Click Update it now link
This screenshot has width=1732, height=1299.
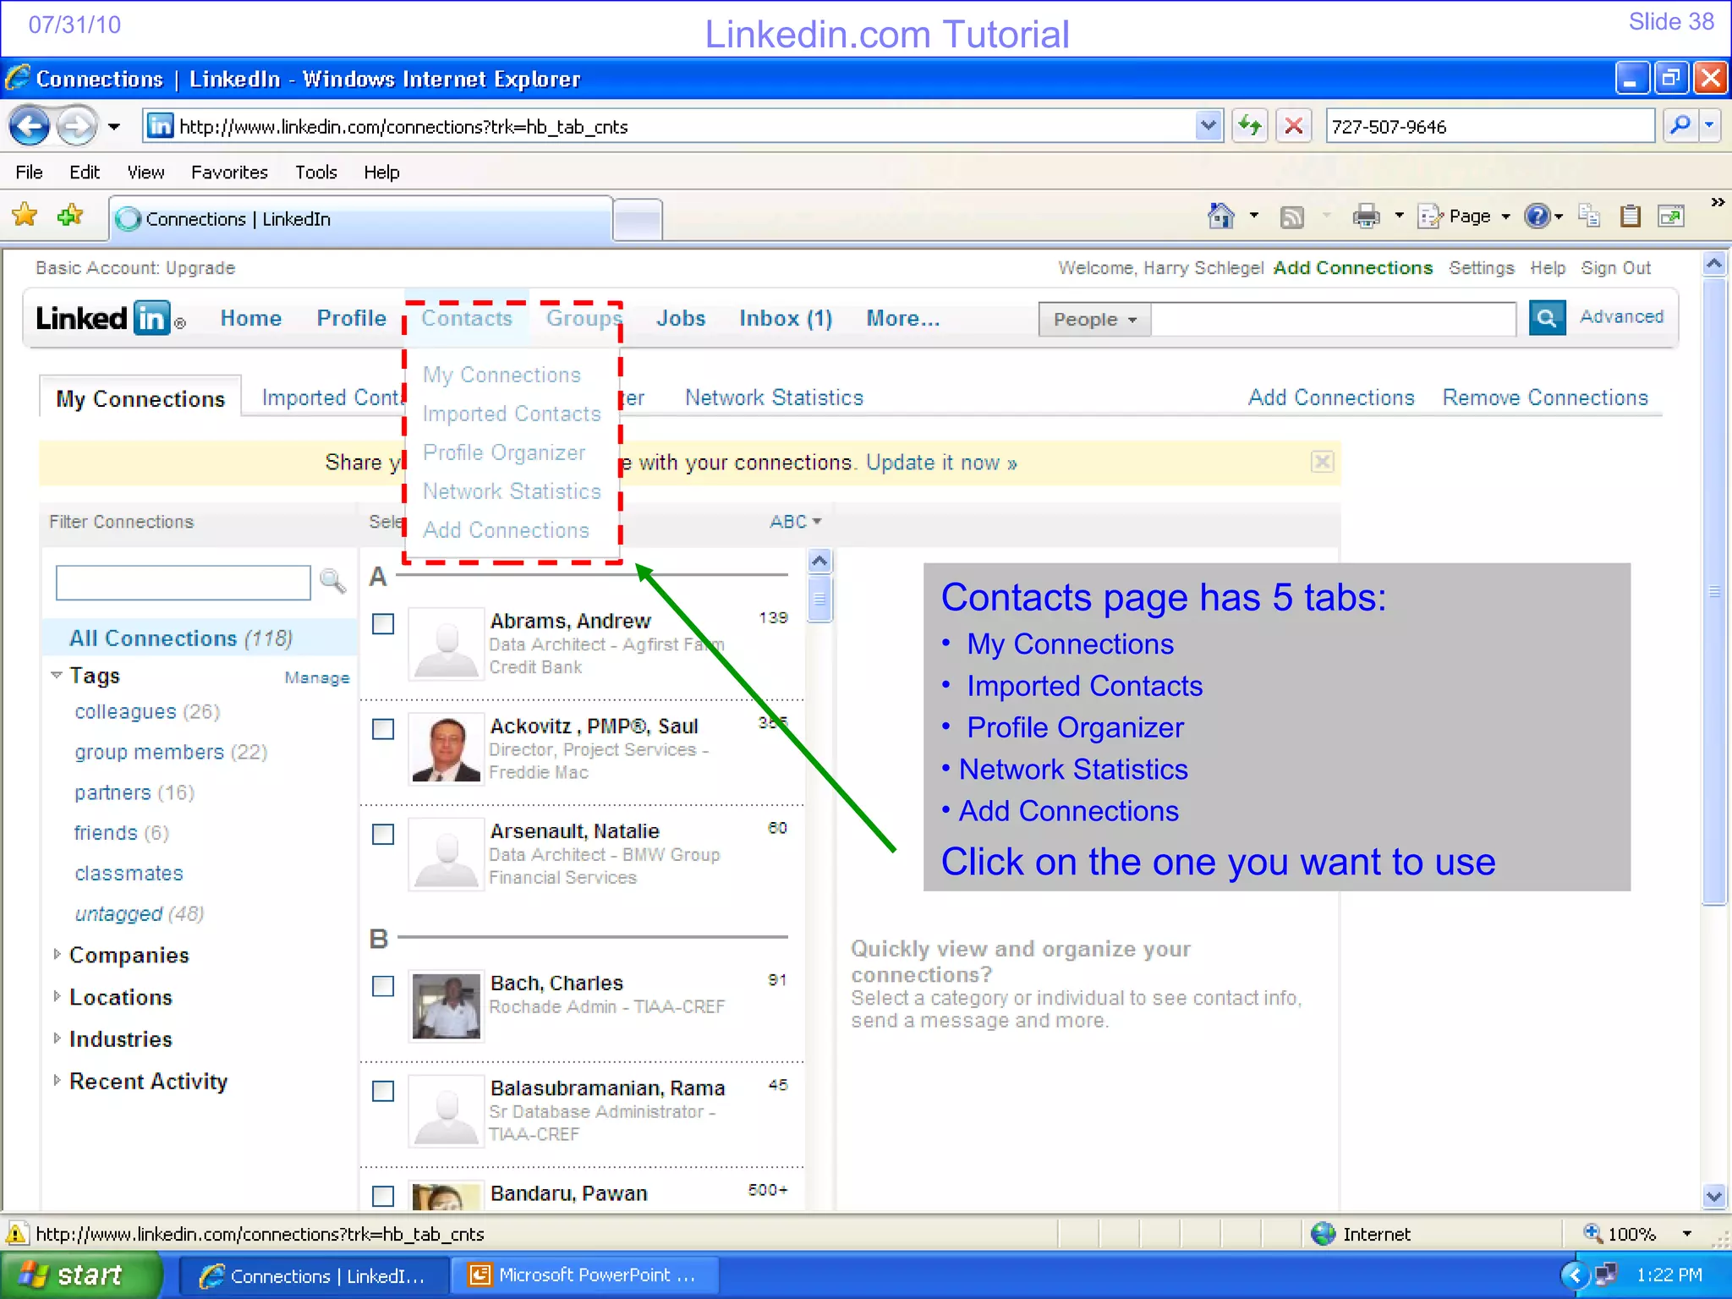(x=941, y=463)
